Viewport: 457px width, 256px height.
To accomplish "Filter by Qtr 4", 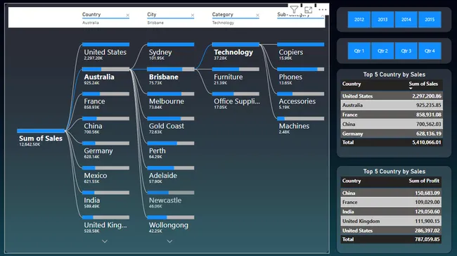I will pos(430,51).
